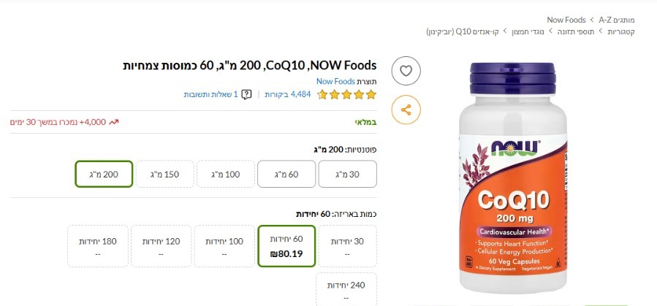
Task: Select the 100 מ"ג potency option
Action: click(225, 174)
